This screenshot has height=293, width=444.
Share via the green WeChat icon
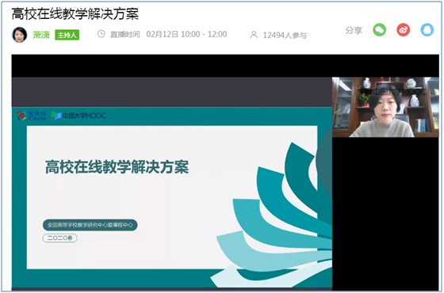tap(380, 30)
